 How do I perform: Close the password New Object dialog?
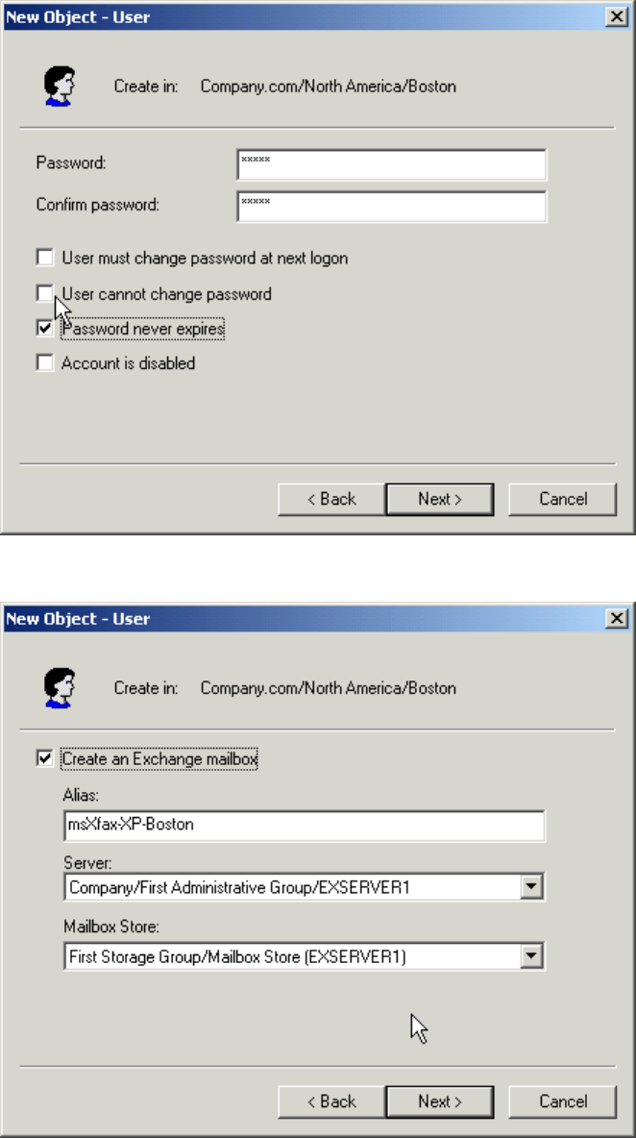tap(619, 17)
